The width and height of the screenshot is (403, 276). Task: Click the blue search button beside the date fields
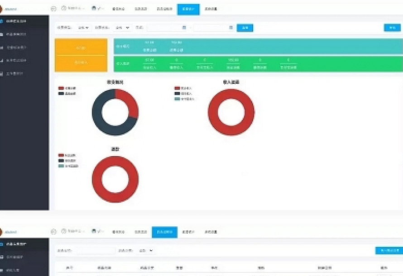click(245, 28)
